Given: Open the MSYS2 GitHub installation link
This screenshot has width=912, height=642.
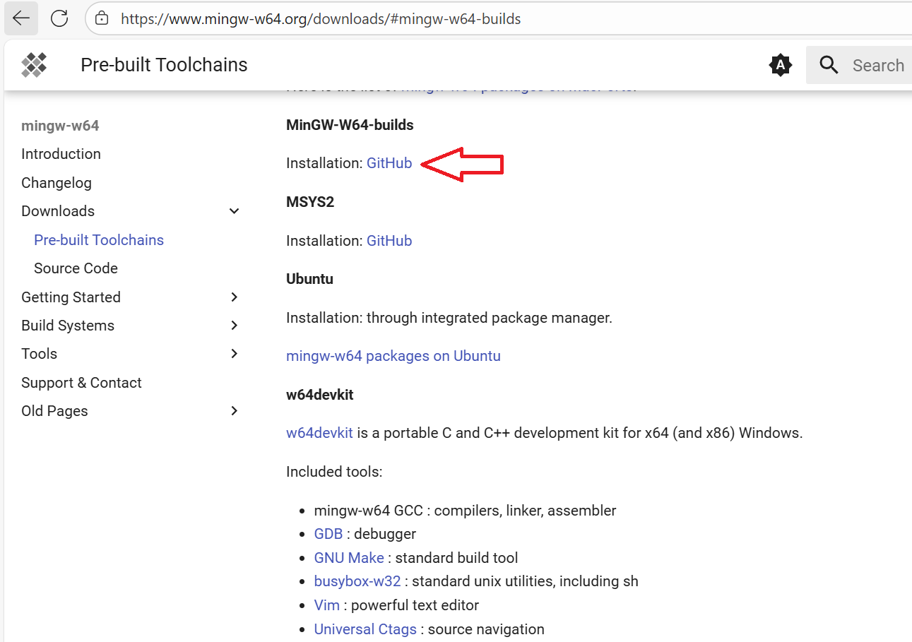Looking at the screenshot, I should pyautogui.click(x=389, y=241).
